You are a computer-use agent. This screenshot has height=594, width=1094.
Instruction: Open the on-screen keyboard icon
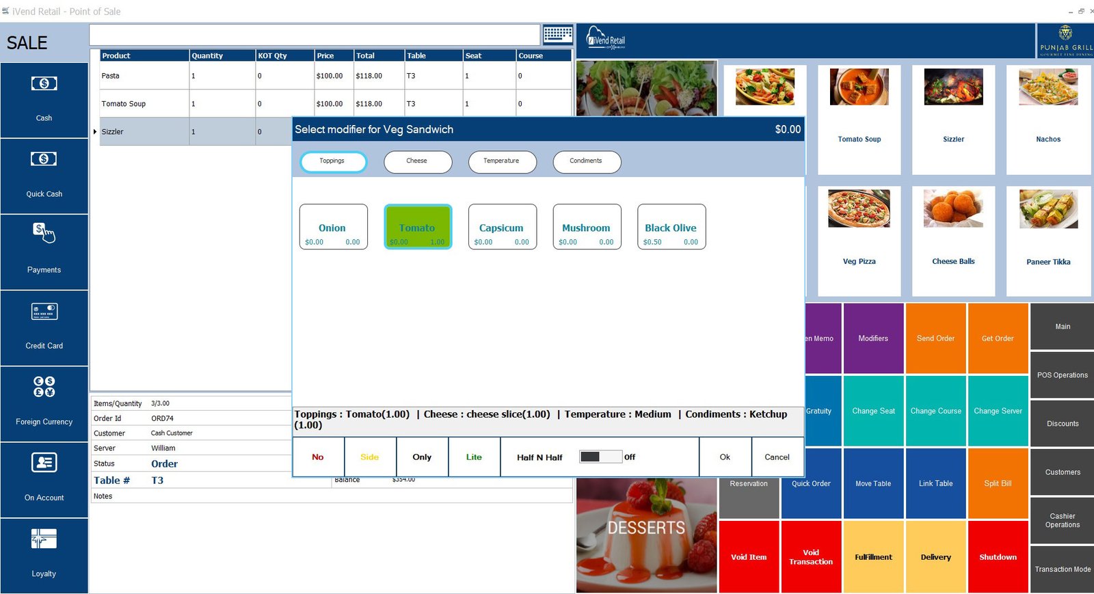click(x=558, y=35)
